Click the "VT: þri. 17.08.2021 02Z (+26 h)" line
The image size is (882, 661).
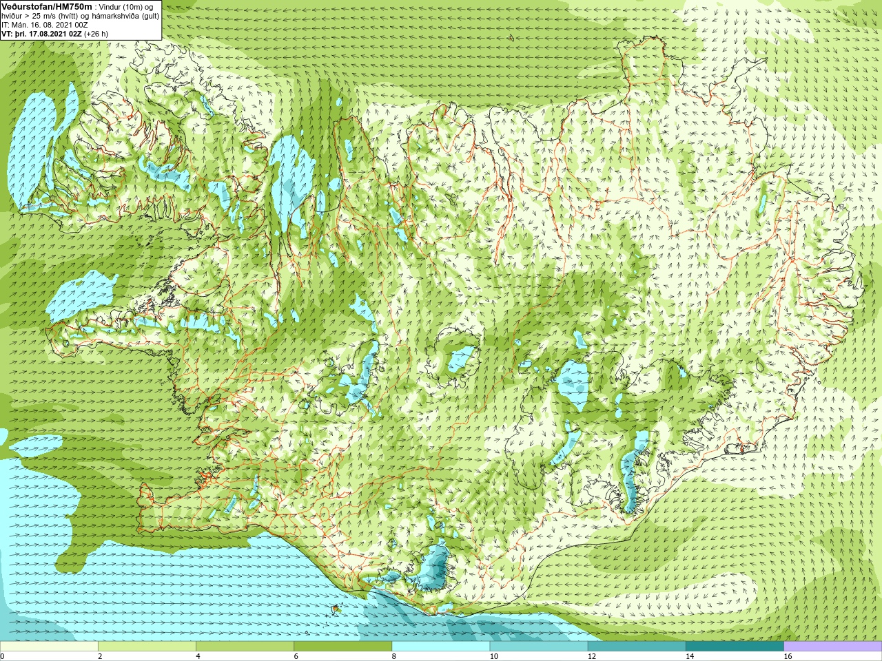(55, 34)
